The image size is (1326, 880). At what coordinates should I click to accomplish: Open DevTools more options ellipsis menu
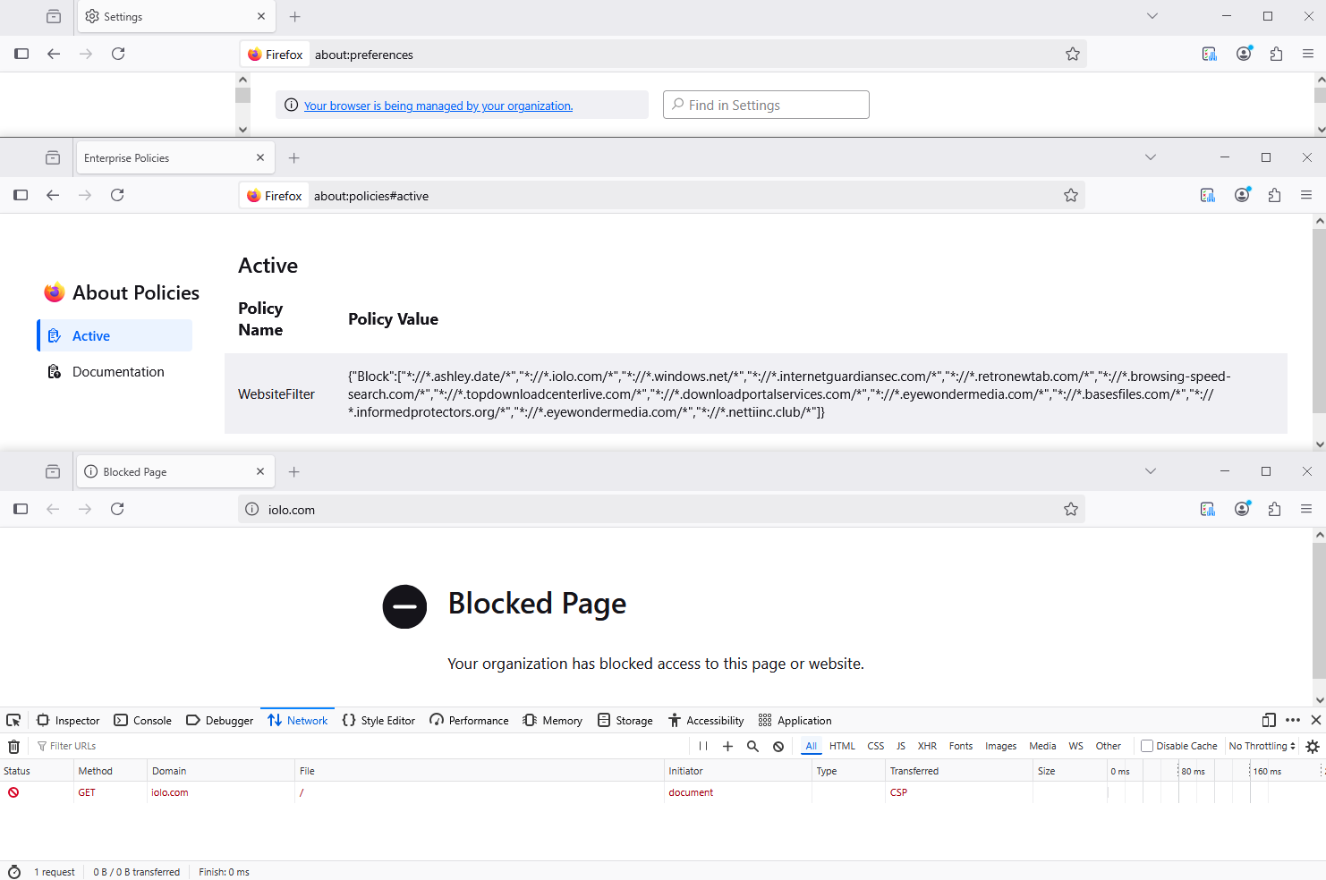tap(1293, 720)
